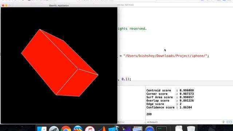Viewport: 233px width, 131px height.
Task: Toggle the variables view pane button
Action: point(228,122)
